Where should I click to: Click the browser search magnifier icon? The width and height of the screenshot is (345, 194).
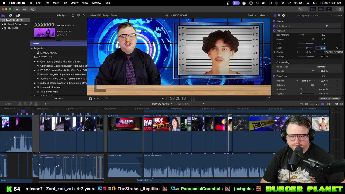pyautogui.click(x=84, y=15)
